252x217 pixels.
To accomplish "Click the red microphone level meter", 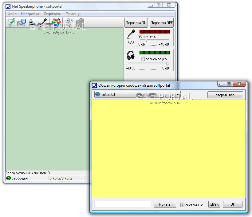I will point(155,32).
